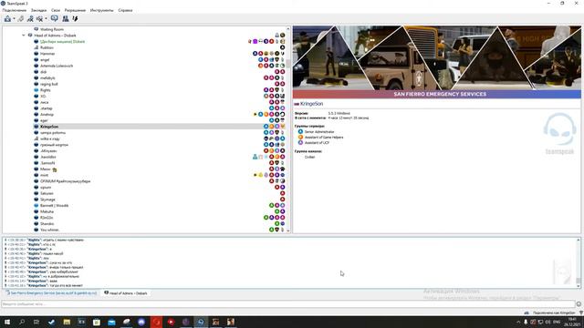Image resolution: width=584 pixels, height=328 pixels.
Task: Click the taskbar Search icon
Action: tap(22, 322)
